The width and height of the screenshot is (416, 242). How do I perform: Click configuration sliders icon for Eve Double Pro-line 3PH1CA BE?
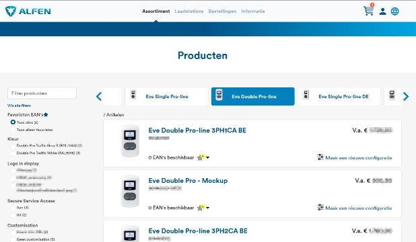coord(320,157)
